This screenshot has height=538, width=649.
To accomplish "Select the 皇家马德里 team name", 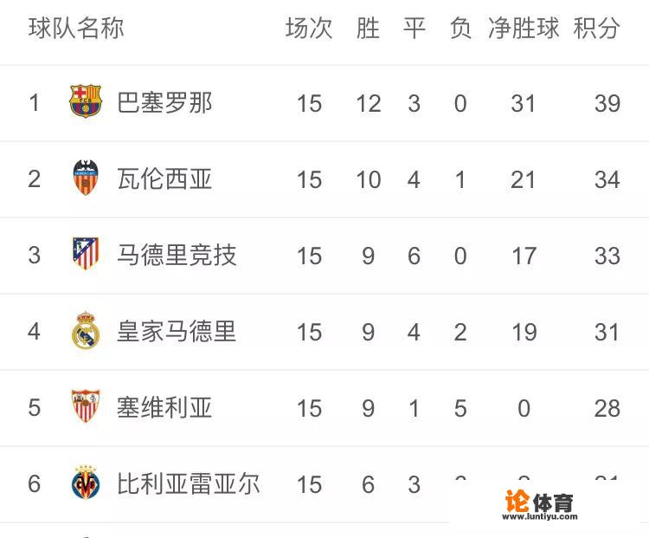I will pos(177,331).
